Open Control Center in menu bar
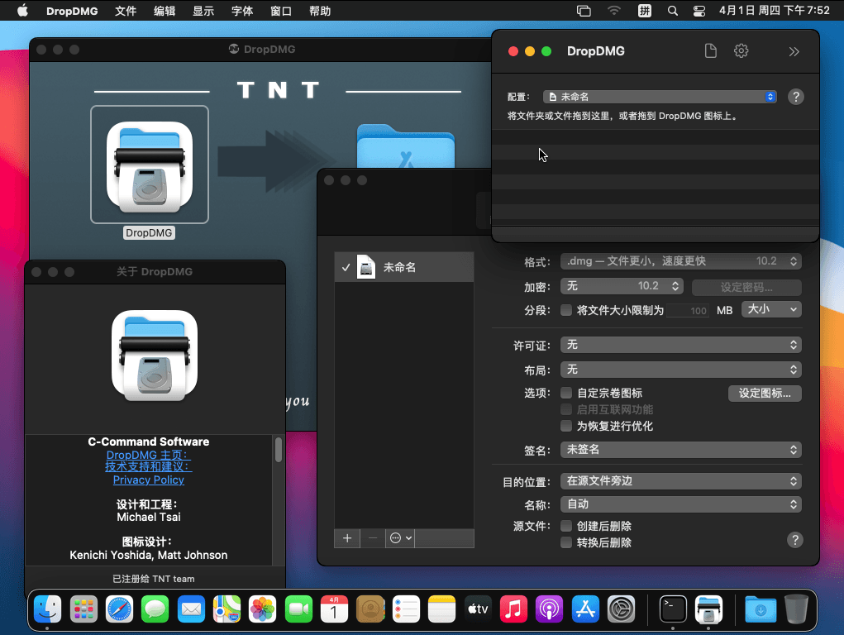The image size is (844, 635). point(699,11)
